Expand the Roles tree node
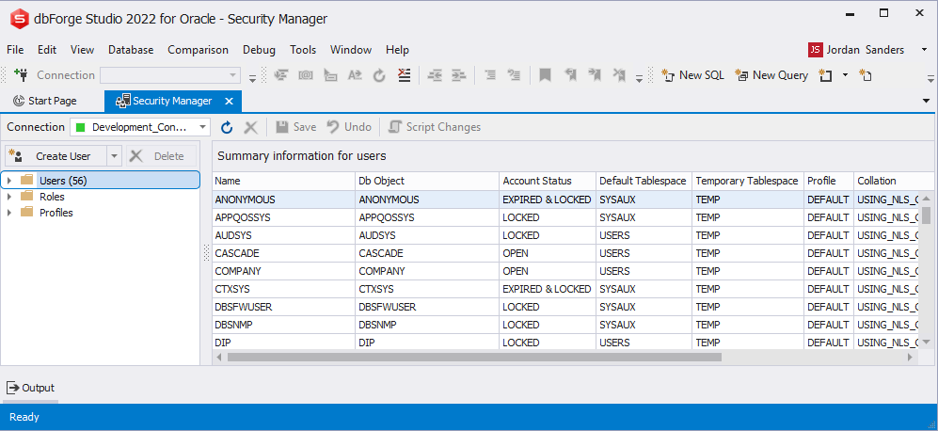Viewport: 938px width, 431px height. [9, 197]
